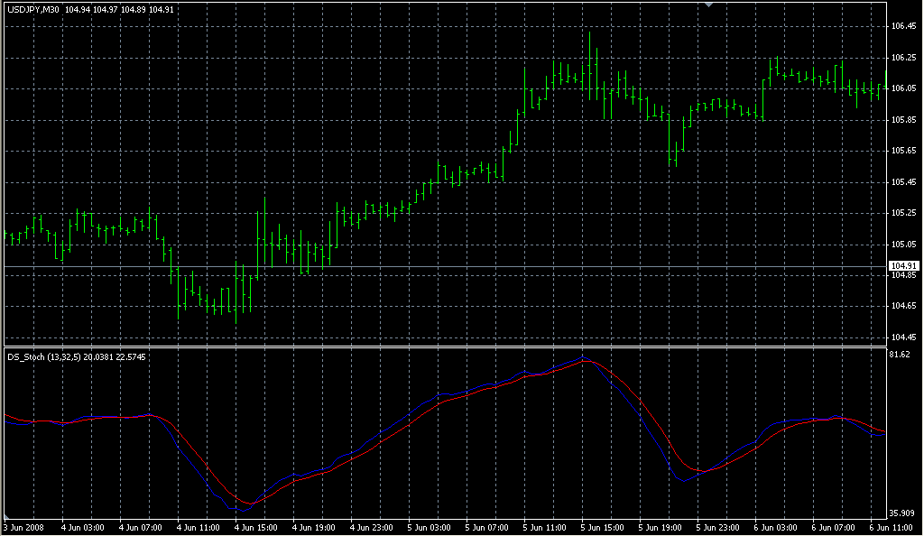Viewport: 924px width, 536px height.
Task: Click the current price tag 104.91
Action: click(x=902, y=265)
